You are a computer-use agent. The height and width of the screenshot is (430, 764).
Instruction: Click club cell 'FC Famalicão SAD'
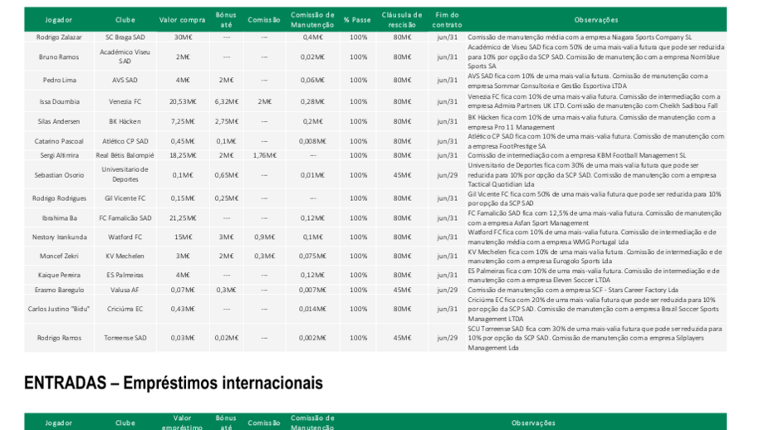point(125,218)
